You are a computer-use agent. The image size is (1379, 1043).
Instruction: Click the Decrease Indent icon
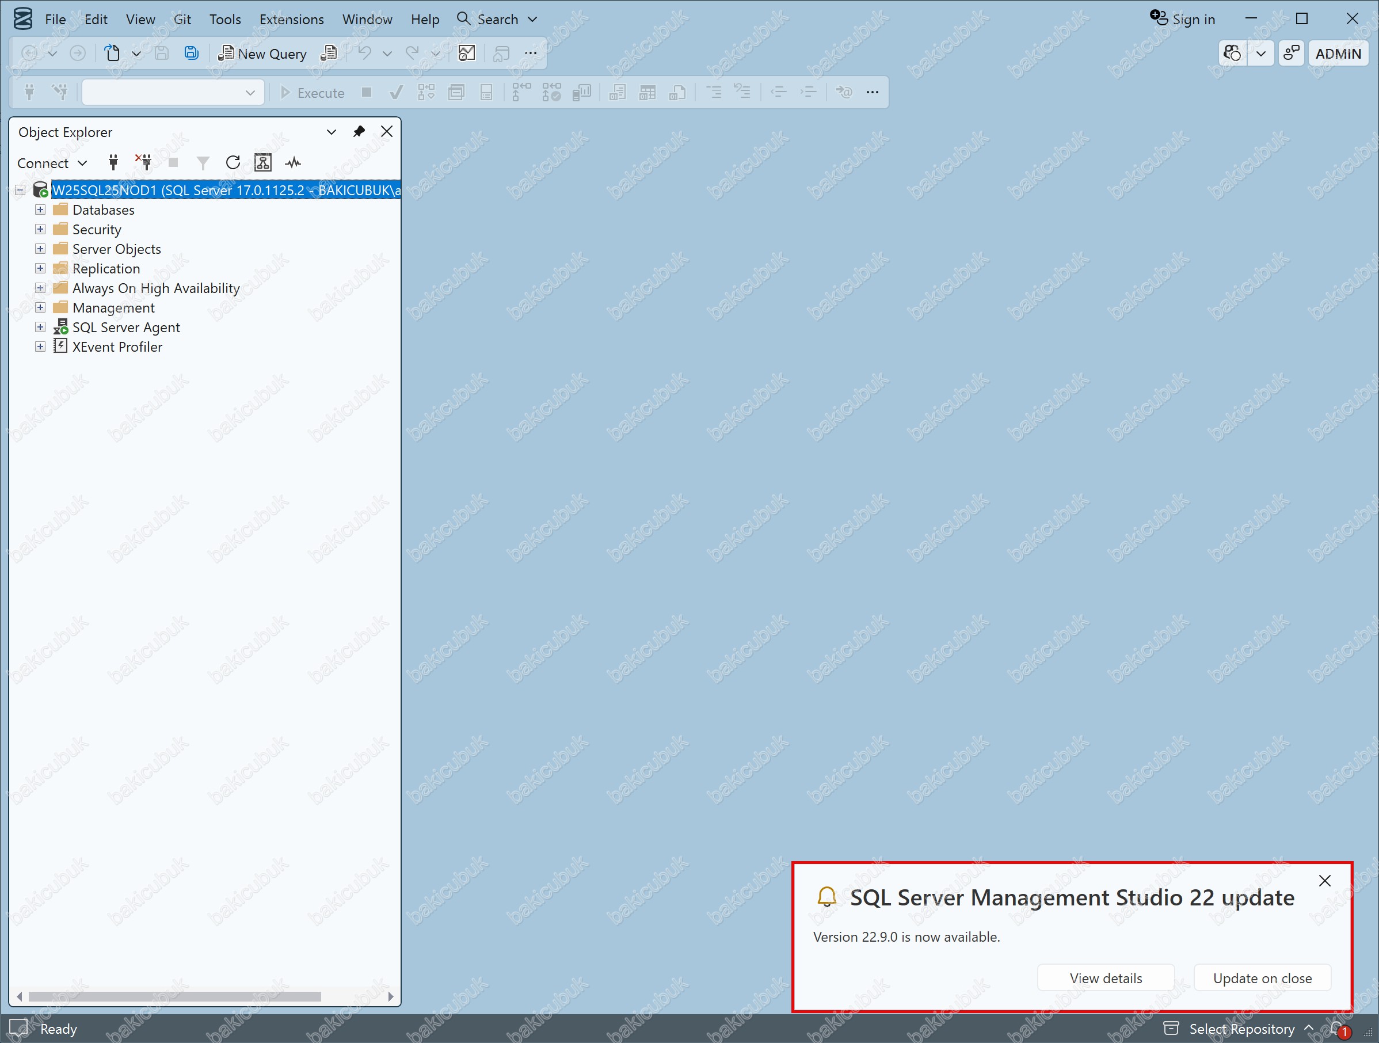[x=779, y=93]
